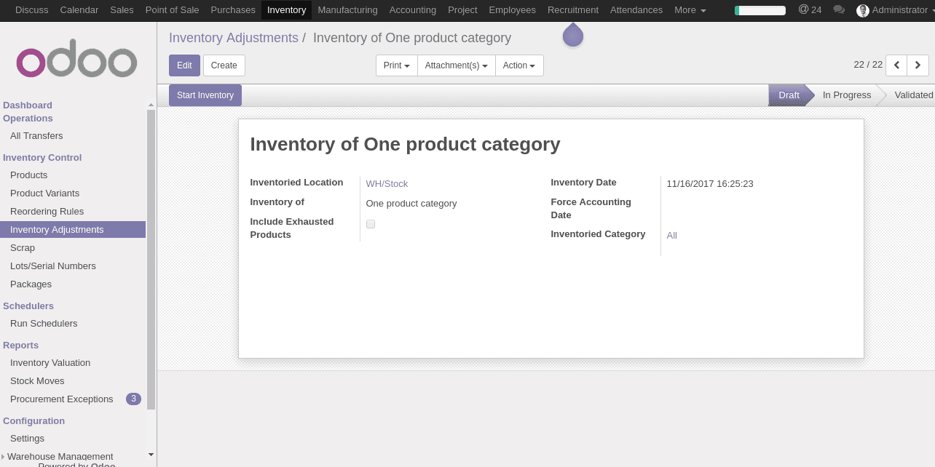Image resolution: width=935 pixels, height=467 pixels.
Task: Click the purple droplet tour tip
Action: click(x=573, y=34)
